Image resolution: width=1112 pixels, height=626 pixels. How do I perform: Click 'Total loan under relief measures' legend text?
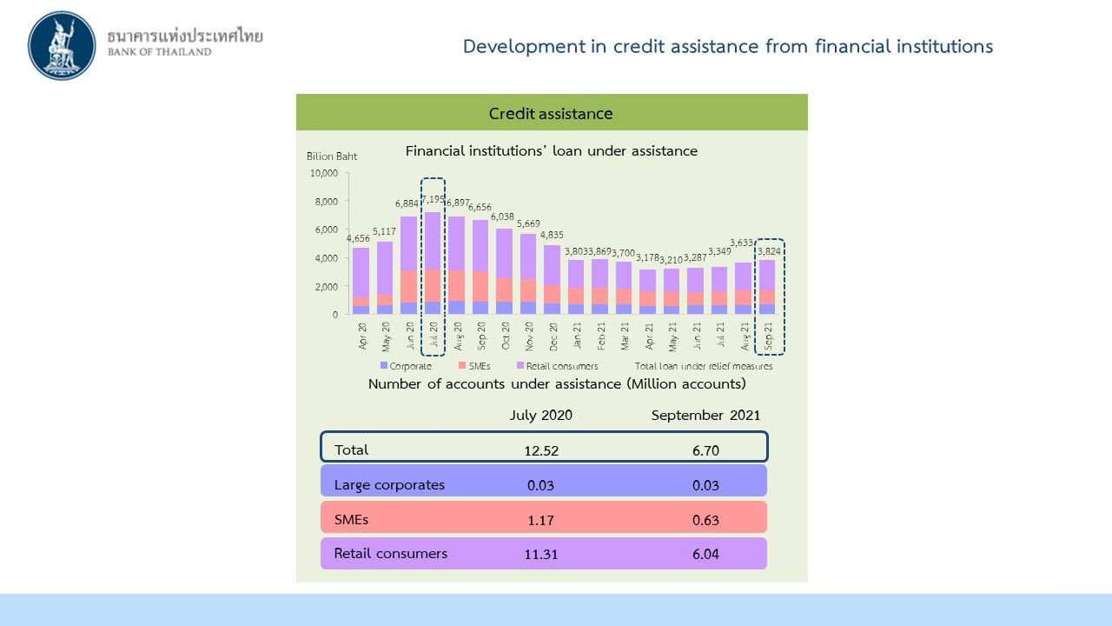click(704, 366)
